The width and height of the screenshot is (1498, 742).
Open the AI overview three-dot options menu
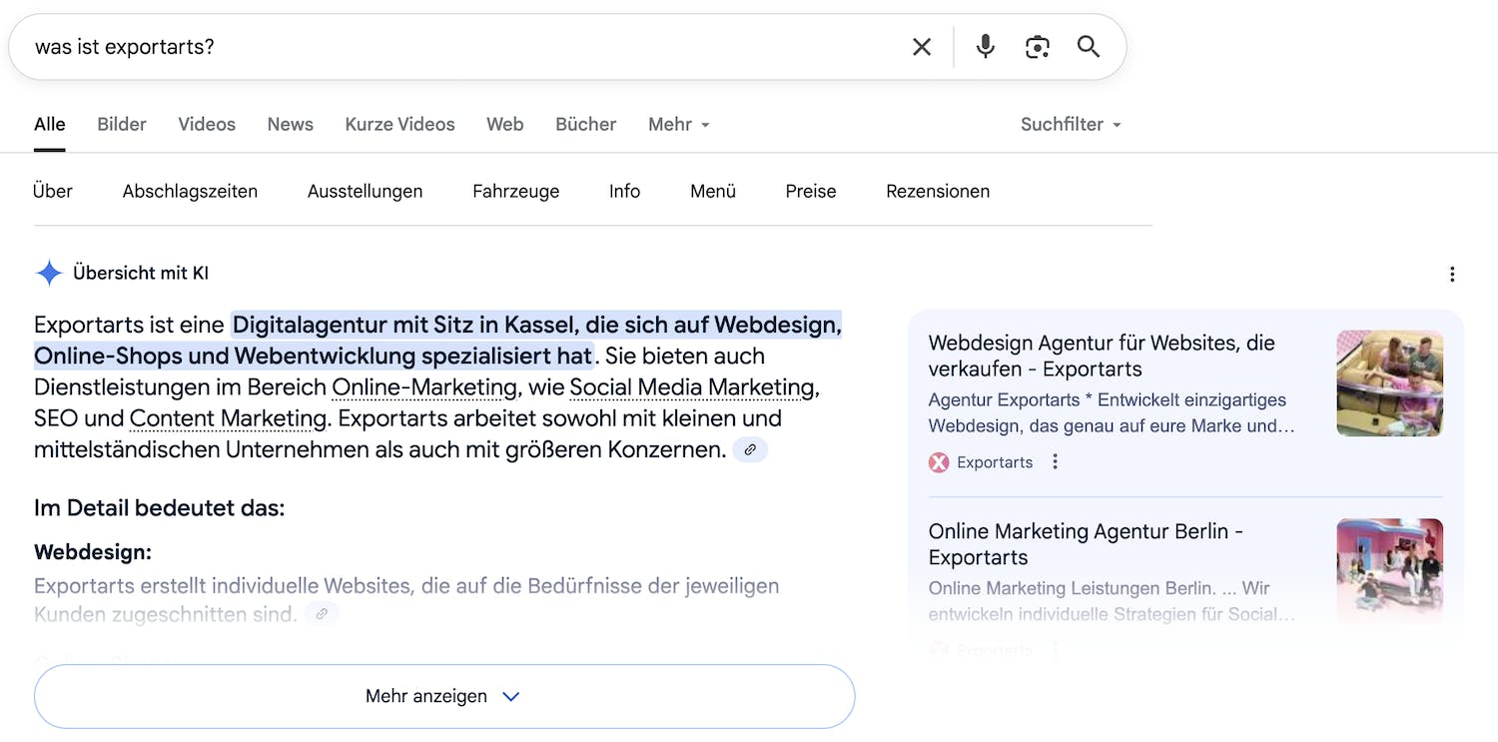click(1452, 274)
